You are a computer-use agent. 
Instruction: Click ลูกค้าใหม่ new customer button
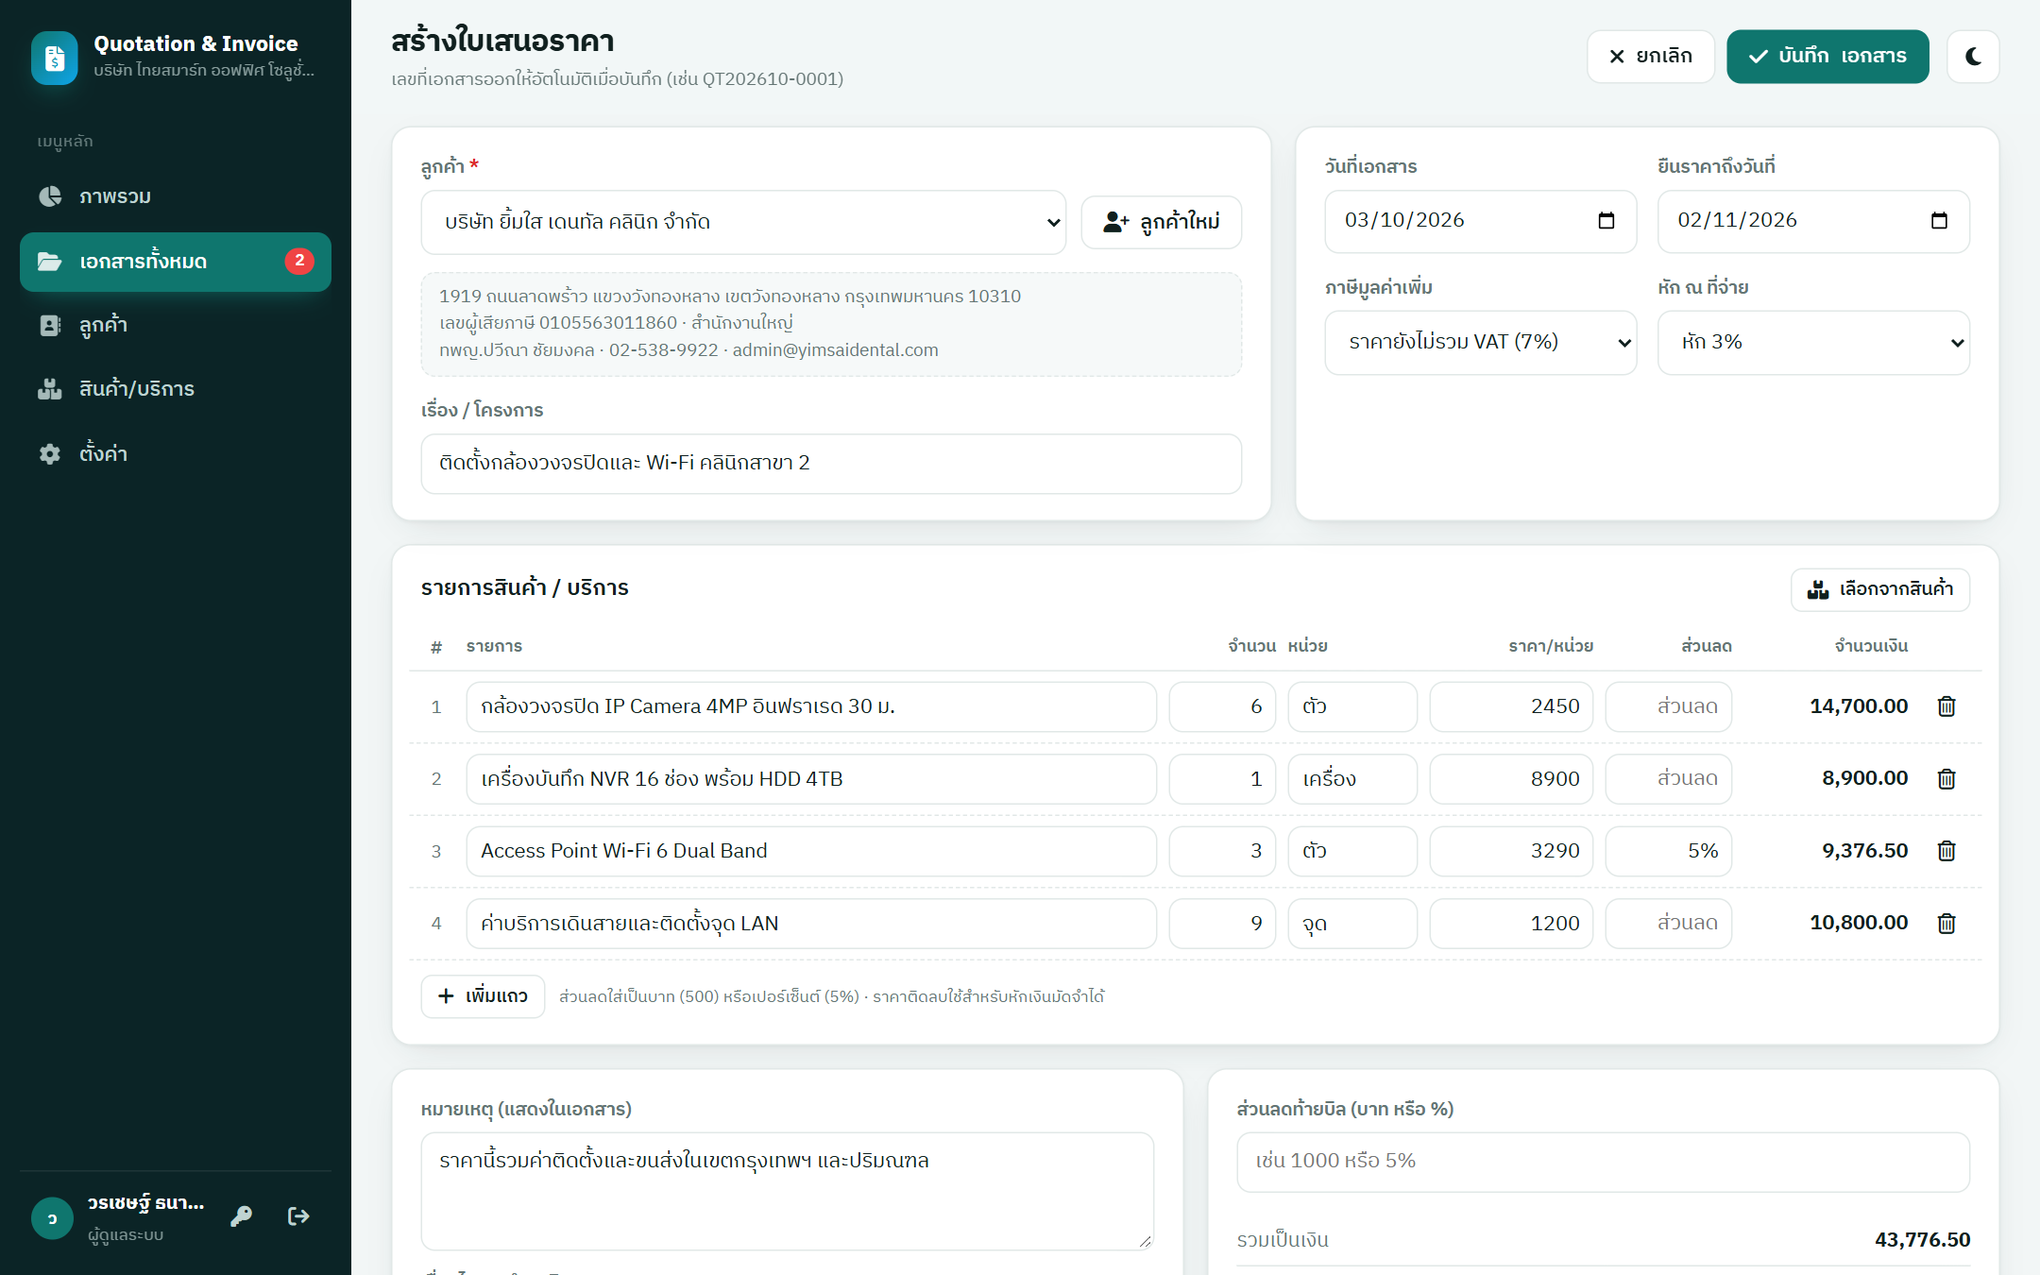click(1162, 223)
